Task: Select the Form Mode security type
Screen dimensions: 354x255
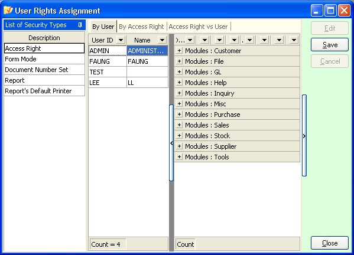Action: click(x=44, y=59)
